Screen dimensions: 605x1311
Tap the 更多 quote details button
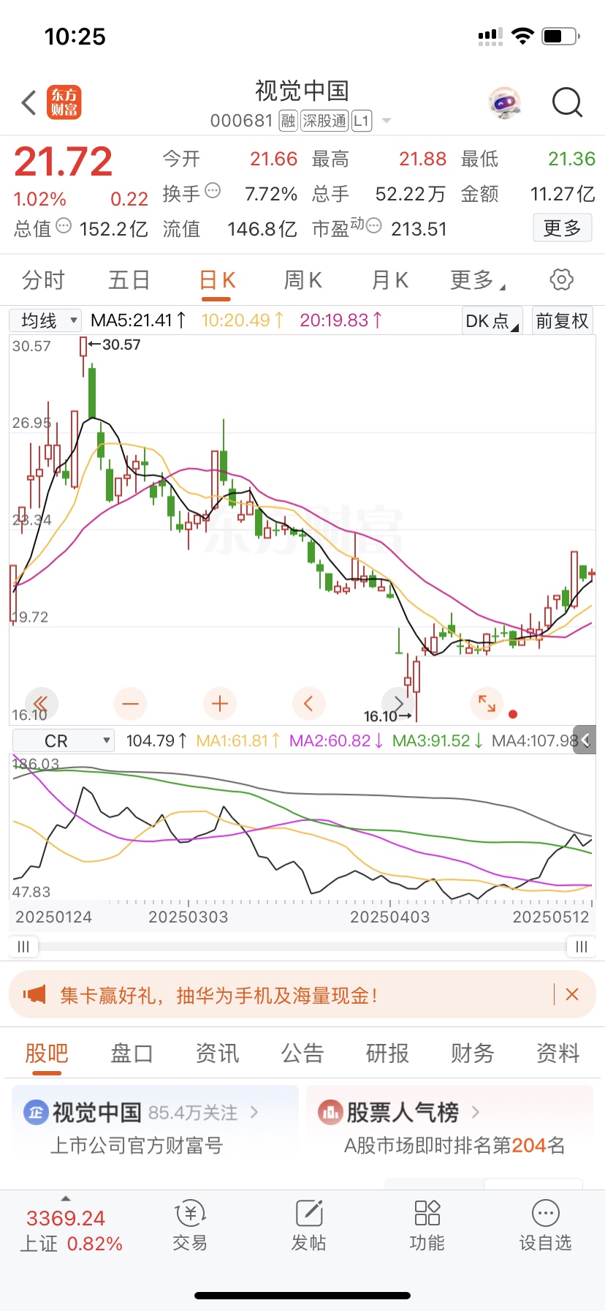coord(562,228)
